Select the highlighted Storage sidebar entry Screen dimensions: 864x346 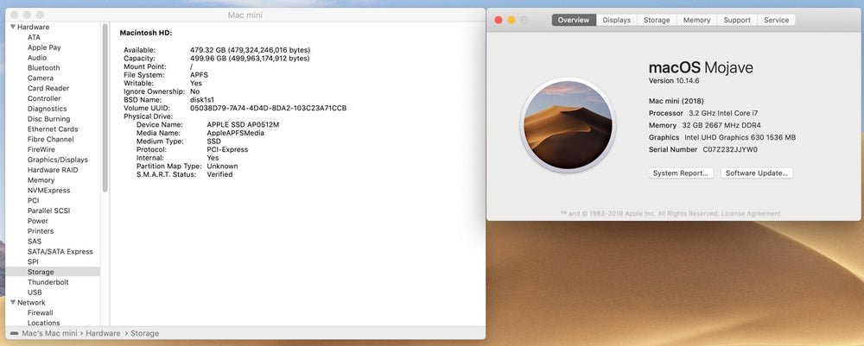pos(53,272)
